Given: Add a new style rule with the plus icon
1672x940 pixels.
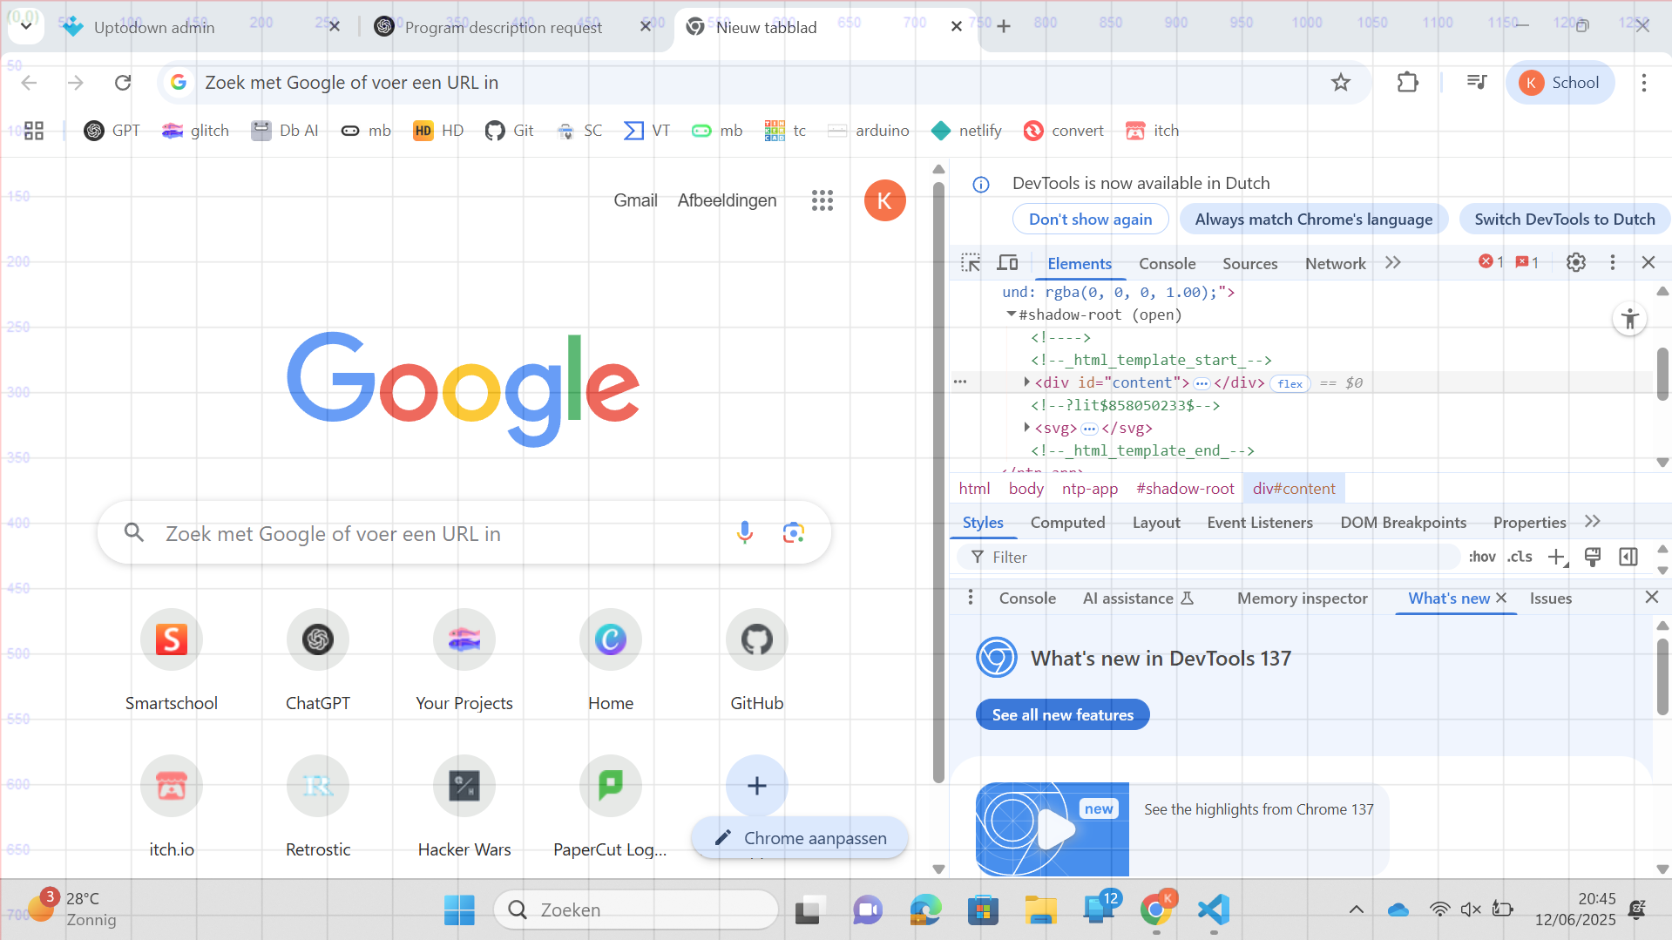Looking at the screenshot, I should [x=1557, y=557].
